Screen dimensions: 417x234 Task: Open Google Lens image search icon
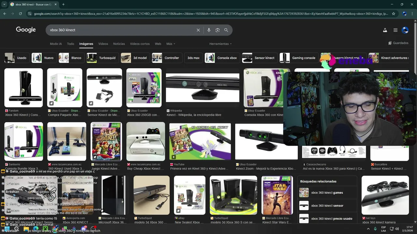coord(218,30)
